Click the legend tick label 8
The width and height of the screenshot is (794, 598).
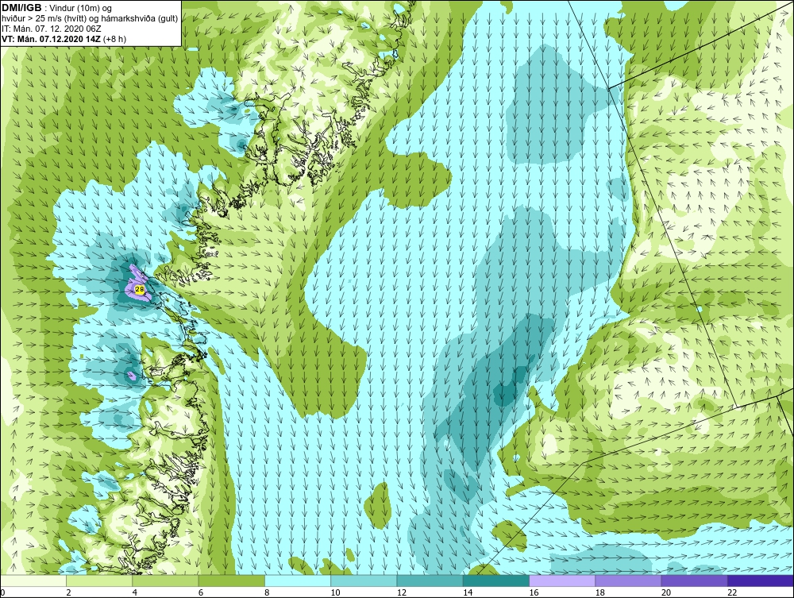coord(267,592)
